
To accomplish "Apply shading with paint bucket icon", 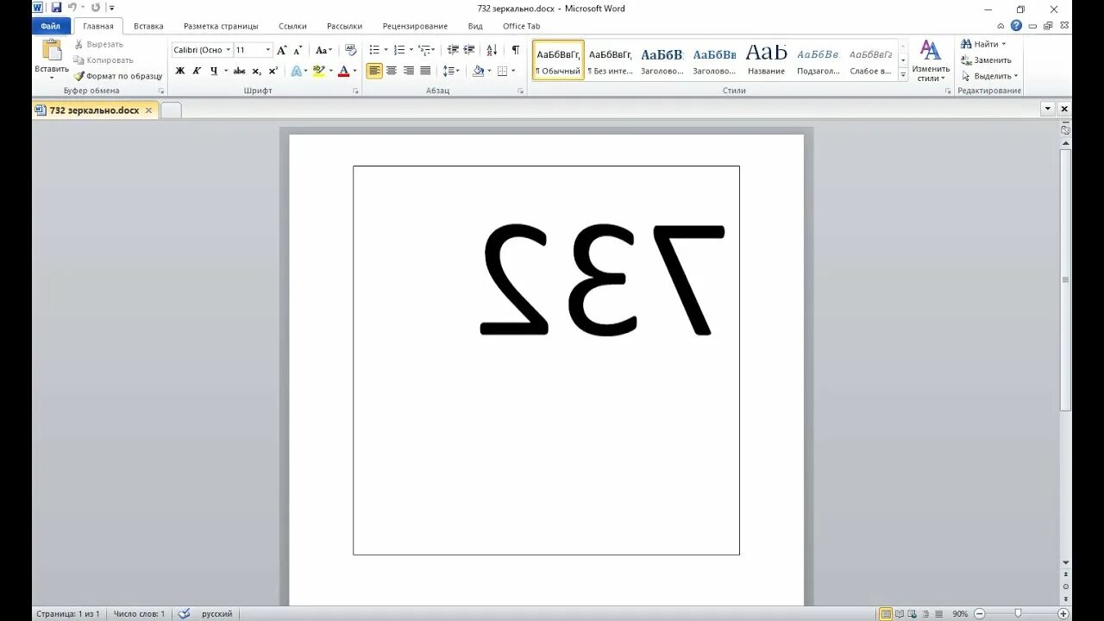I will [478, 71].
